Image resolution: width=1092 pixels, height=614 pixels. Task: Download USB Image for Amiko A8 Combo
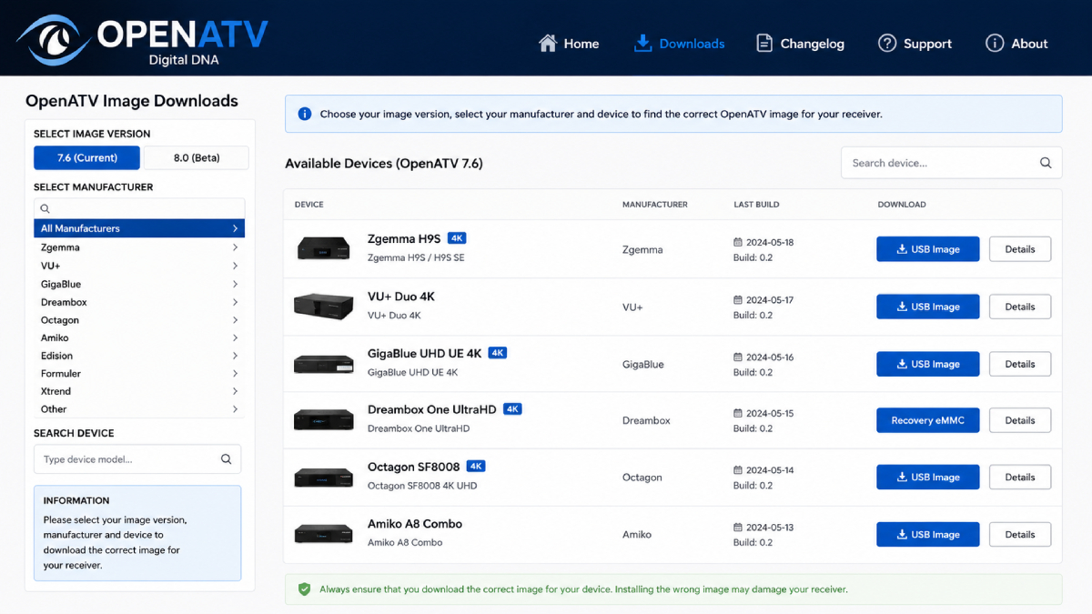(927, 534)
